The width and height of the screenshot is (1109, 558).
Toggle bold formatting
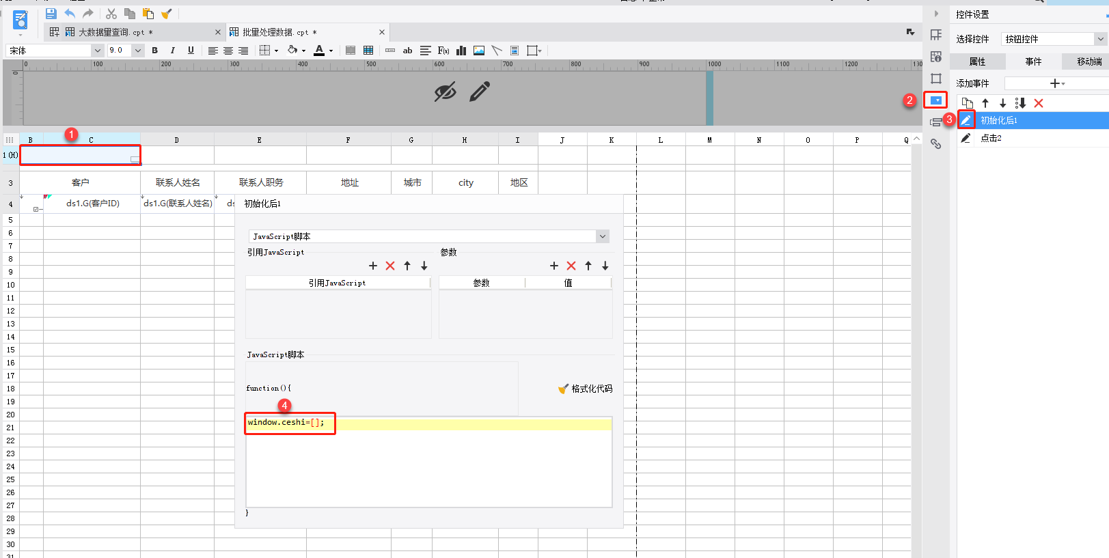tap(155, 51)
